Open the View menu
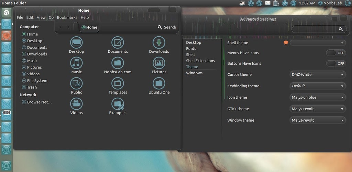 click(x=41, y=17)
